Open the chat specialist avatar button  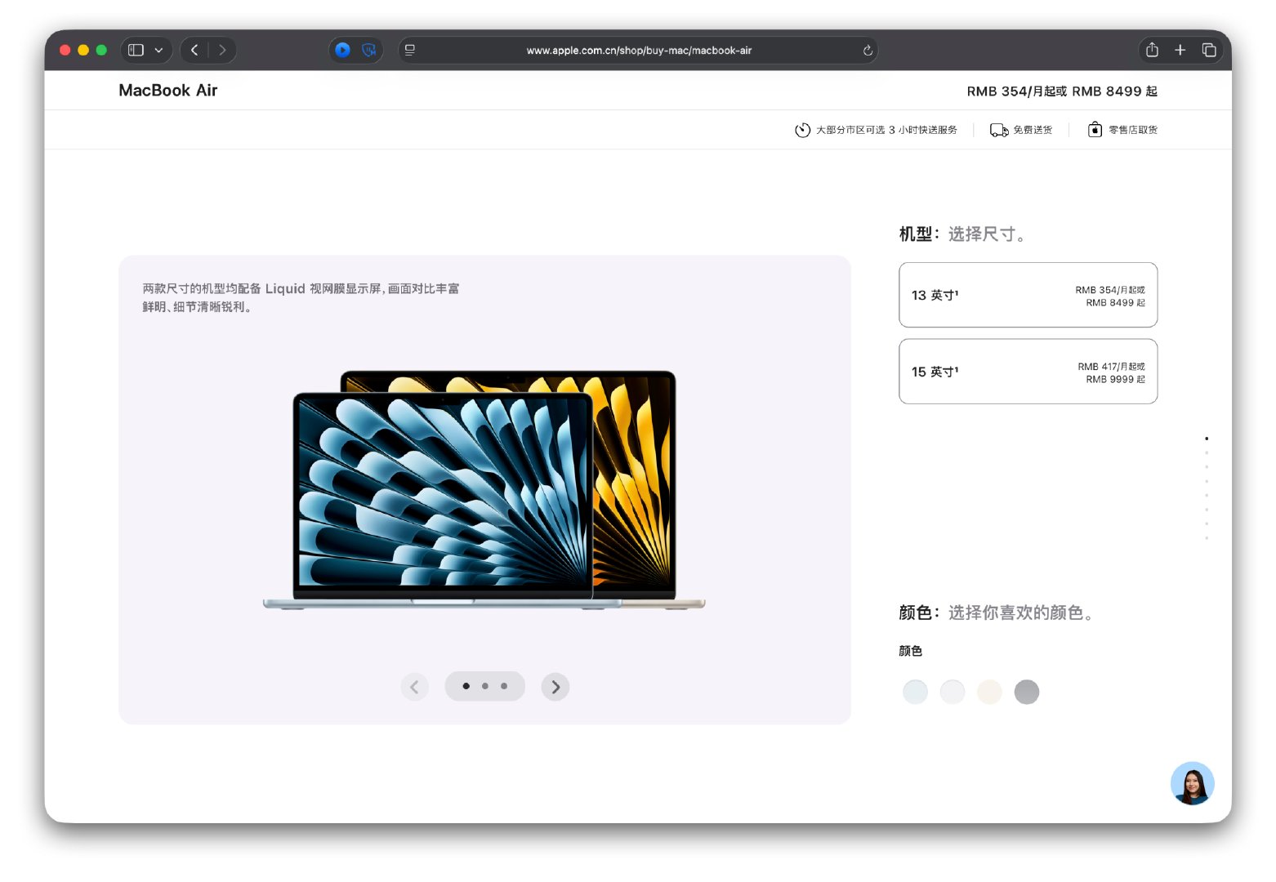click(x=1193, y=784)
